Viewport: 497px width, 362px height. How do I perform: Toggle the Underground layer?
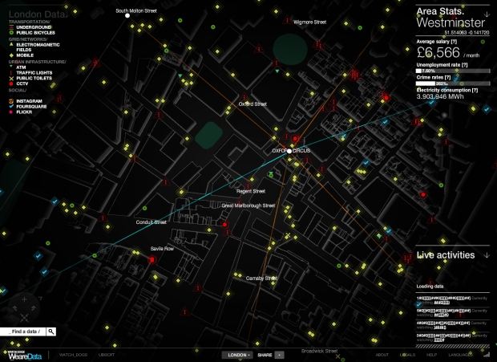pyautogui.click(x=30, y=27)
